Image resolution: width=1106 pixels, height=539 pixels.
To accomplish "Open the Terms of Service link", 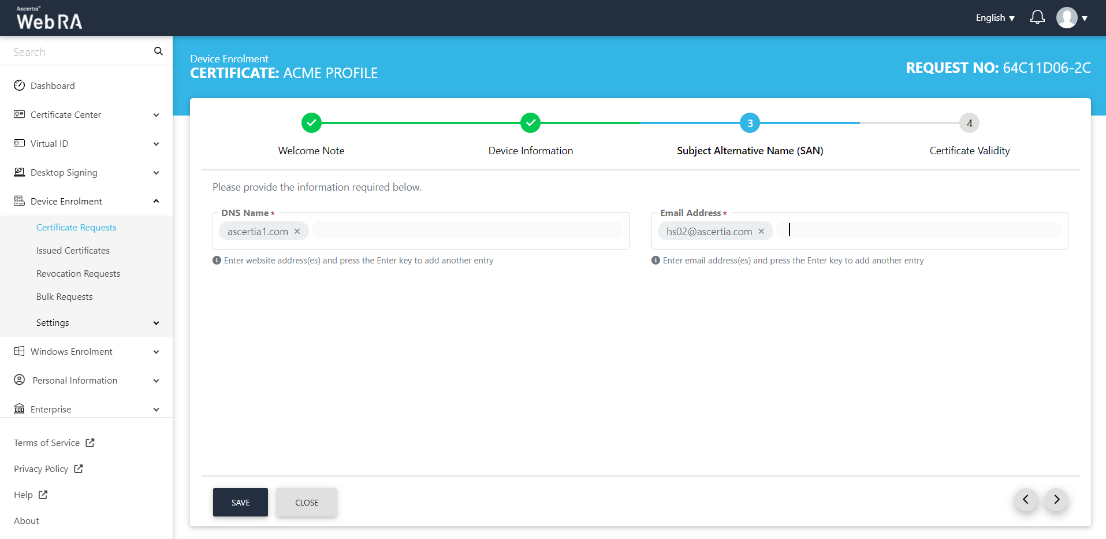I will tap(47, 443).
